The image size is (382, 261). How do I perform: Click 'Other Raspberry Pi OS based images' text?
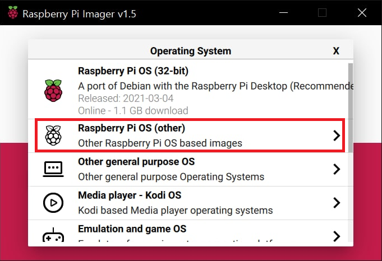pos(160,143)
